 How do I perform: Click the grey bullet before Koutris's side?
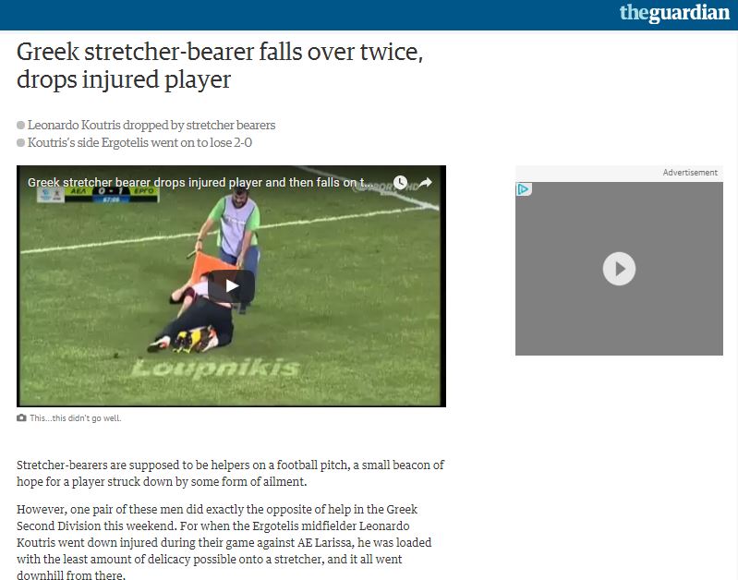20,142
